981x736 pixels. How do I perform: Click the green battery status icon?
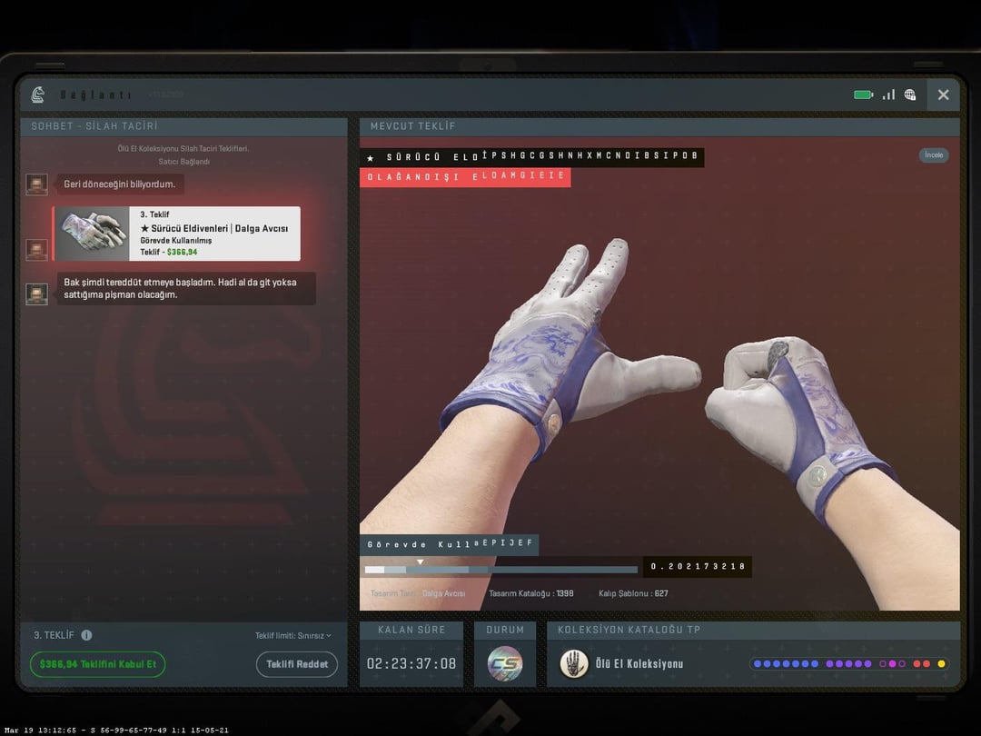[x=862, y=94]
